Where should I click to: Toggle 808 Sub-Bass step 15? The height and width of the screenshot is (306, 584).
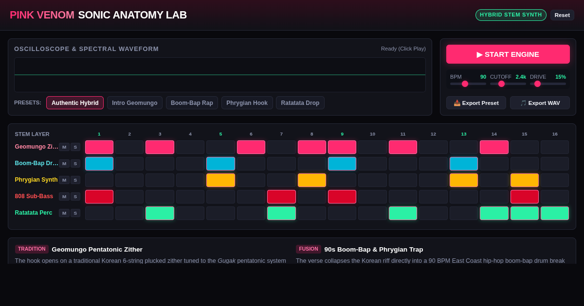coord(525,197)
